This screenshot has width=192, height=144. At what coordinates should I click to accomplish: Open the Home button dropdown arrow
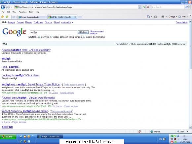point(152,17)
